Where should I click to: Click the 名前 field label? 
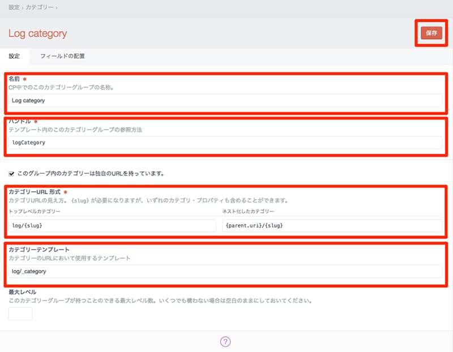[x=14, y=79]
